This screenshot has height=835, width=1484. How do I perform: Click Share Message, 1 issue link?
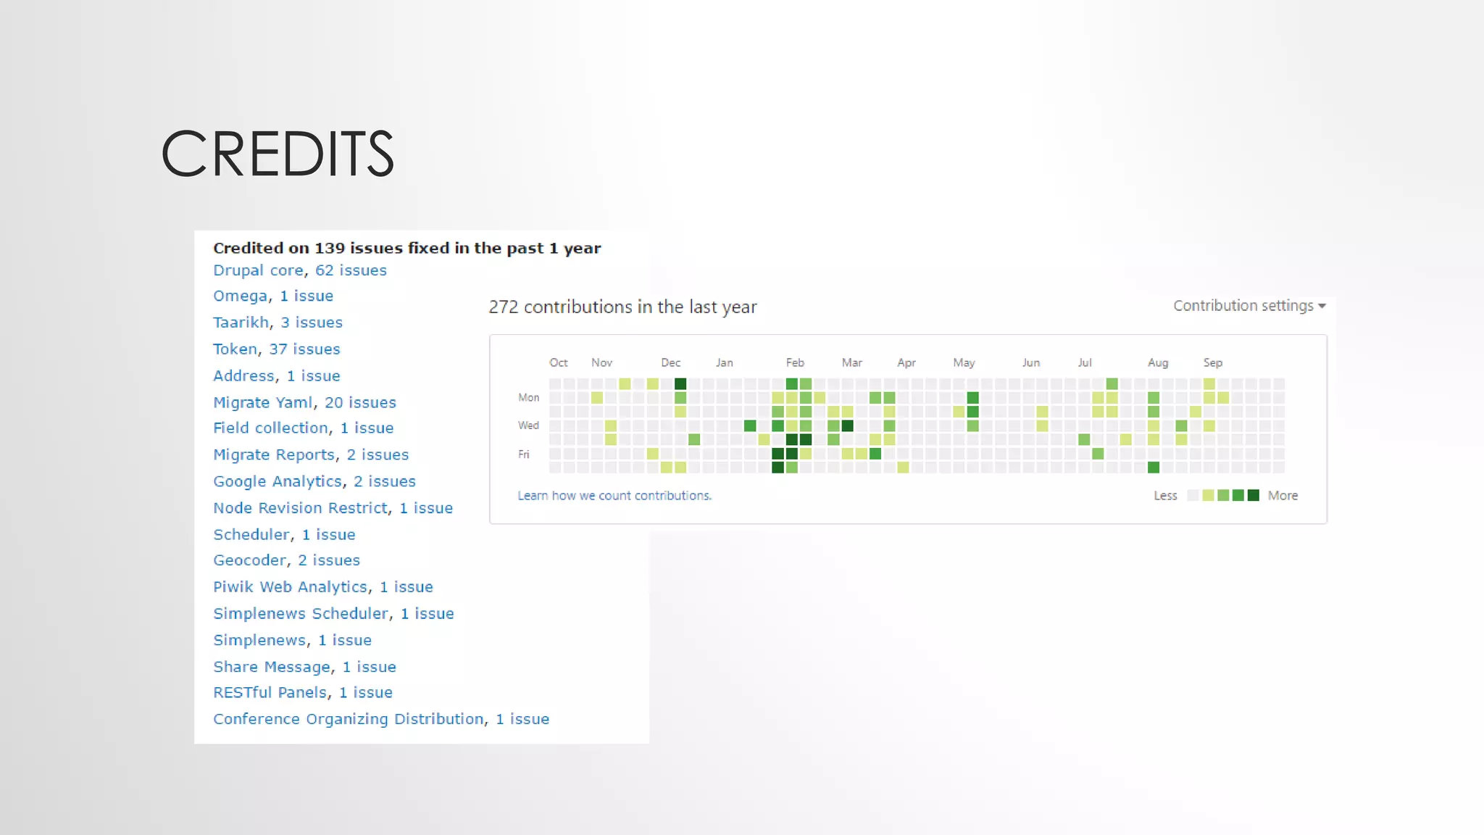(304, 667)
